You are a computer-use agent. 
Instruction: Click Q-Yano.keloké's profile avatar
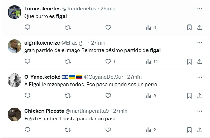tap(15, 80)
